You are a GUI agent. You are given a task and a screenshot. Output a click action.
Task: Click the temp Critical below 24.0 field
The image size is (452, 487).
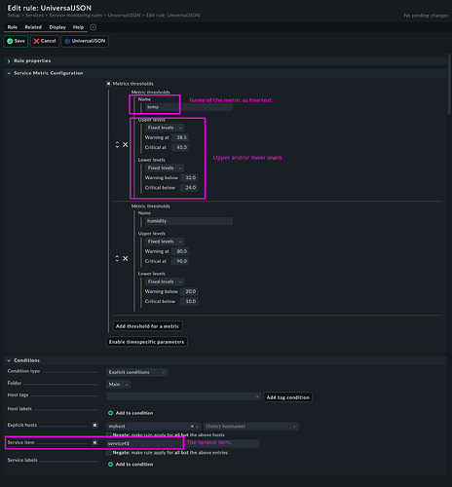(189, 188)
